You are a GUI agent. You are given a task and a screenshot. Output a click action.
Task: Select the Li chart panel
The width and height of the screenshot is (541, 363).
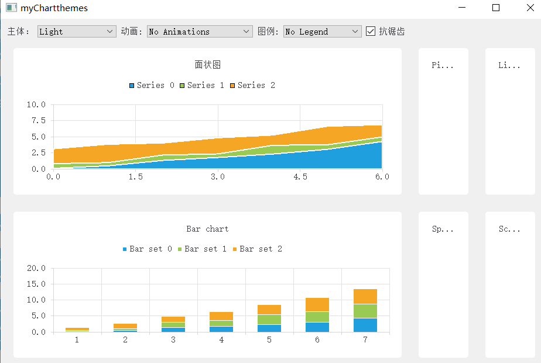click(510, 120)
